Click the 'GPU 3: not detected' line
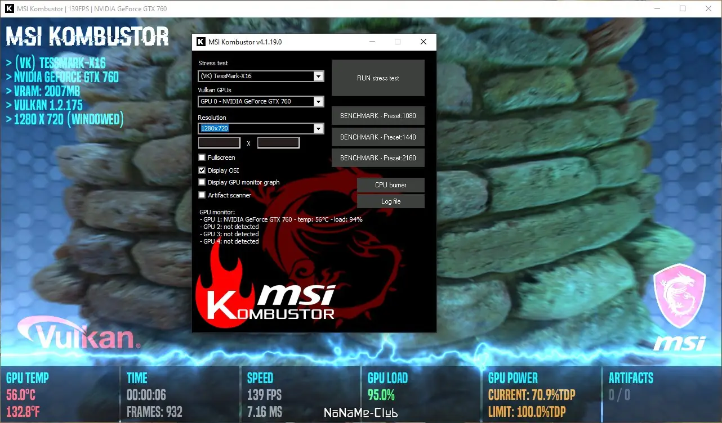 coord(229,234)
